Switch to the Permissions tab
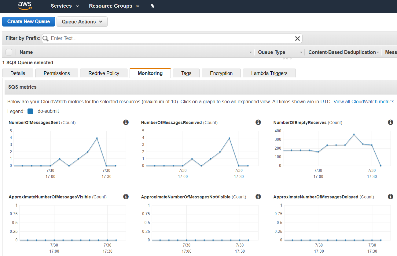The height and width of the screenshot is (256, 397). (57, 73)
